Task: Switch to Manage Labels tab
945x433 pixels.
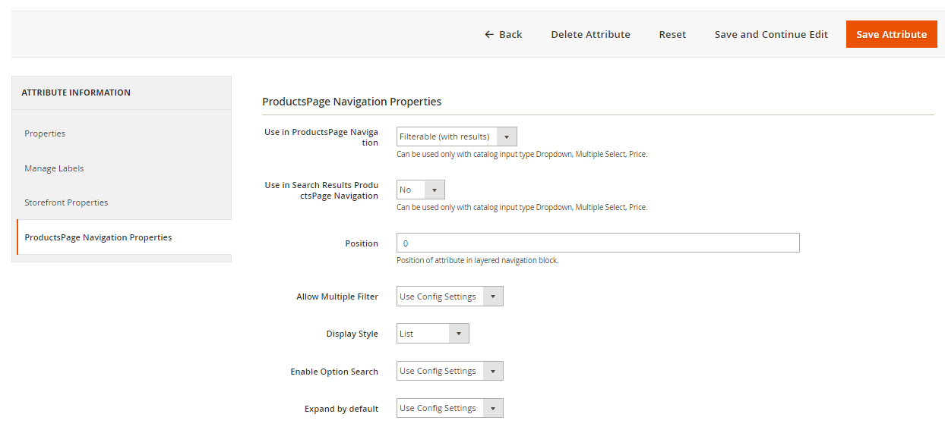Action: pyautogui.click(x=54, y=168)
